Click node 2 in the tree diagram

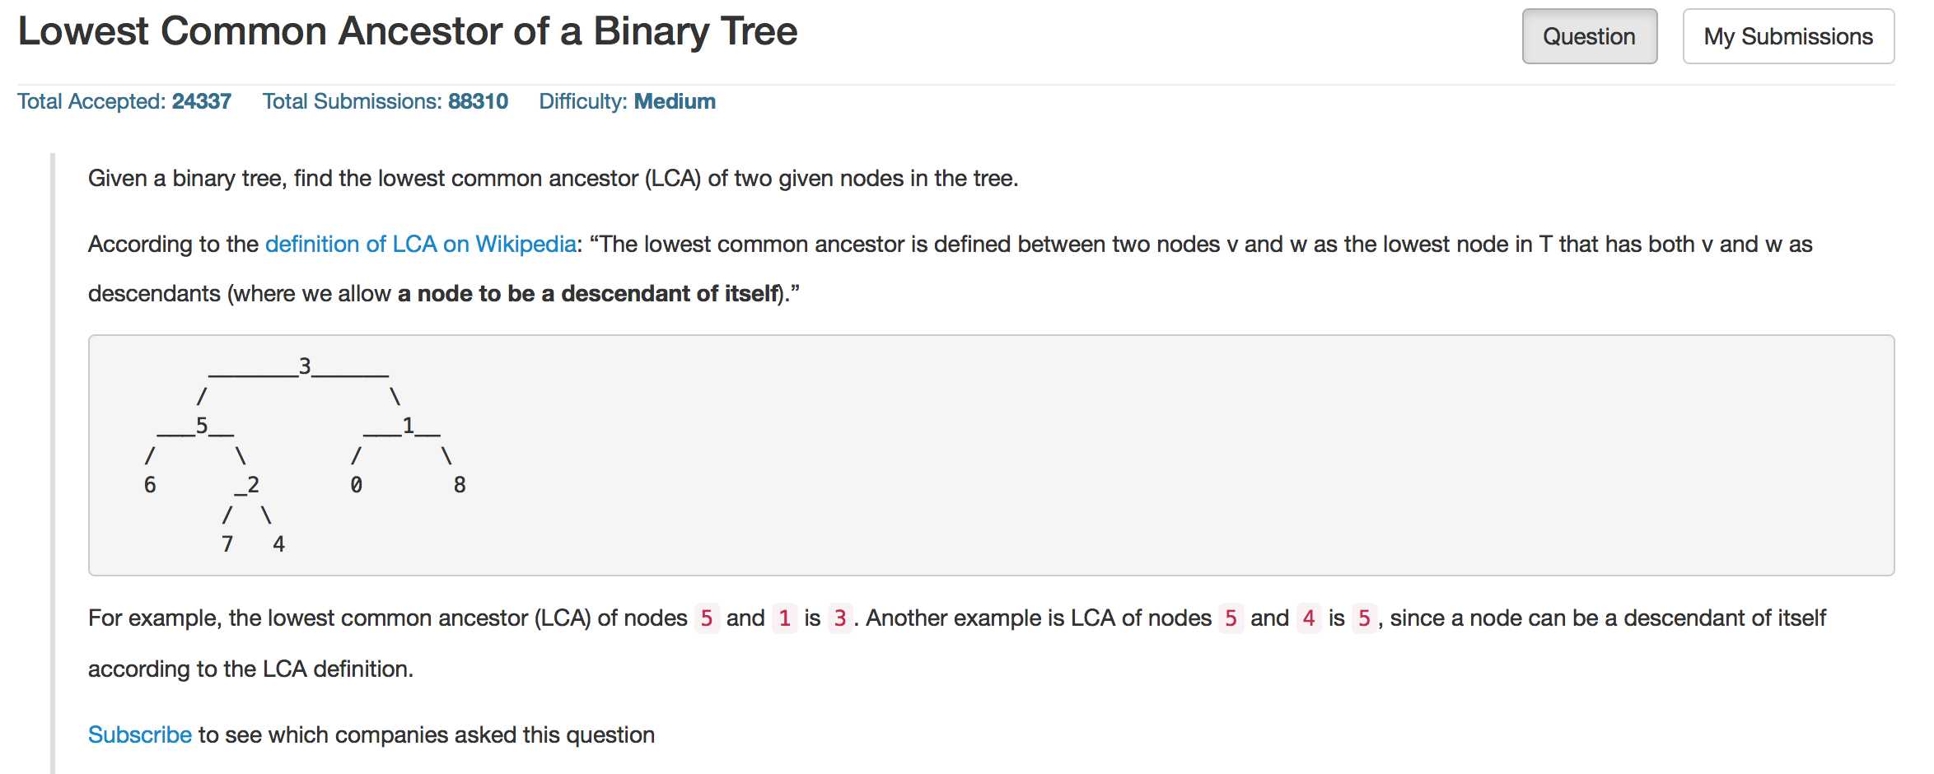click(253, 485)
